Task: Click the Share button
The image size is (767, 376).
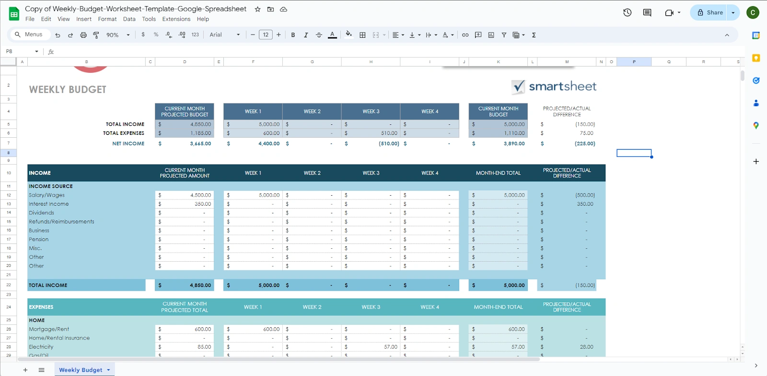Action: tap(709, 12)
